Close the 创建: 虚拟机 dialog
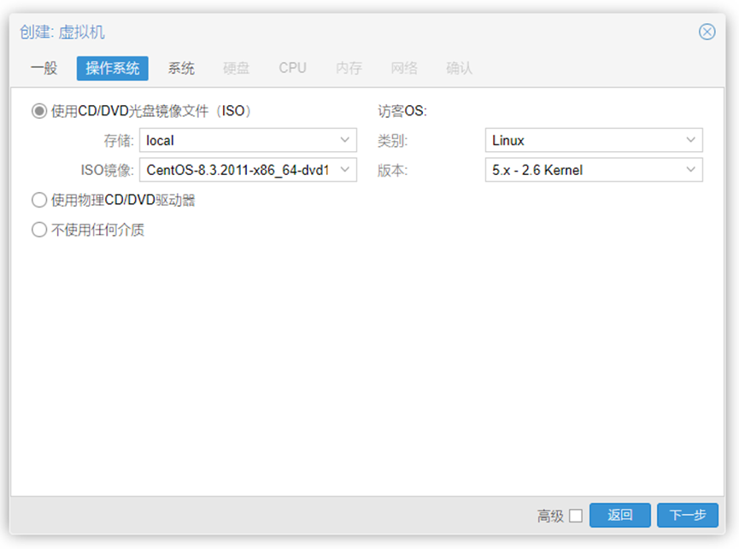Screen dimensions: 739x549 [x=707, y=32]
